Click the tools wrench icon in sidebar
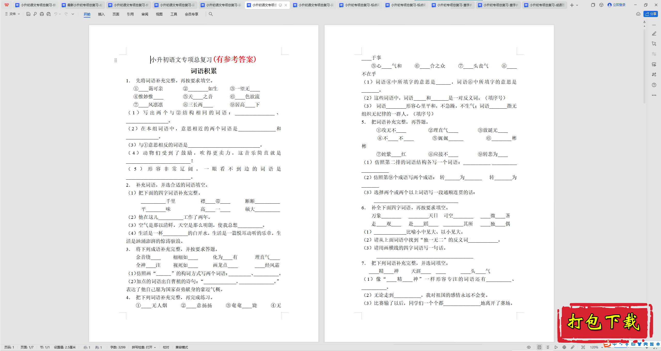The width and height of the screenshot is (661, 351). coord(654,75)
